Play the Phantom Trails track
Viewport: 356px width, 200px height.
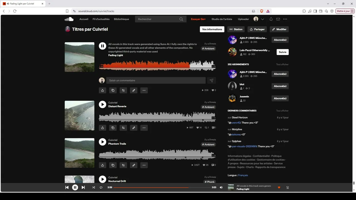(x=103, y=142)
